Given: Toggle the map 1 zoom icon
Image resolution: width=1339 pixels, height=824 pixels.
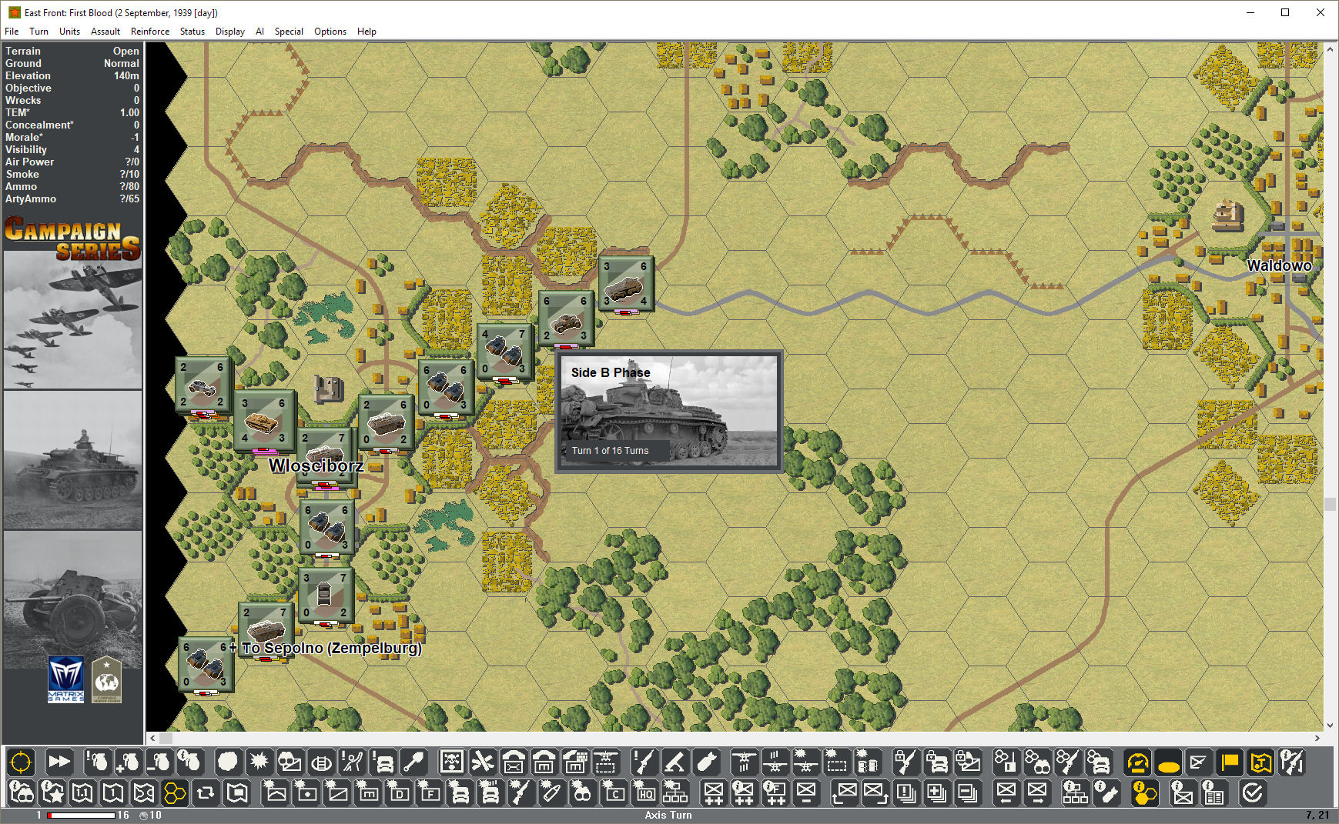Looking at the screenshot, I should (113, 792).
